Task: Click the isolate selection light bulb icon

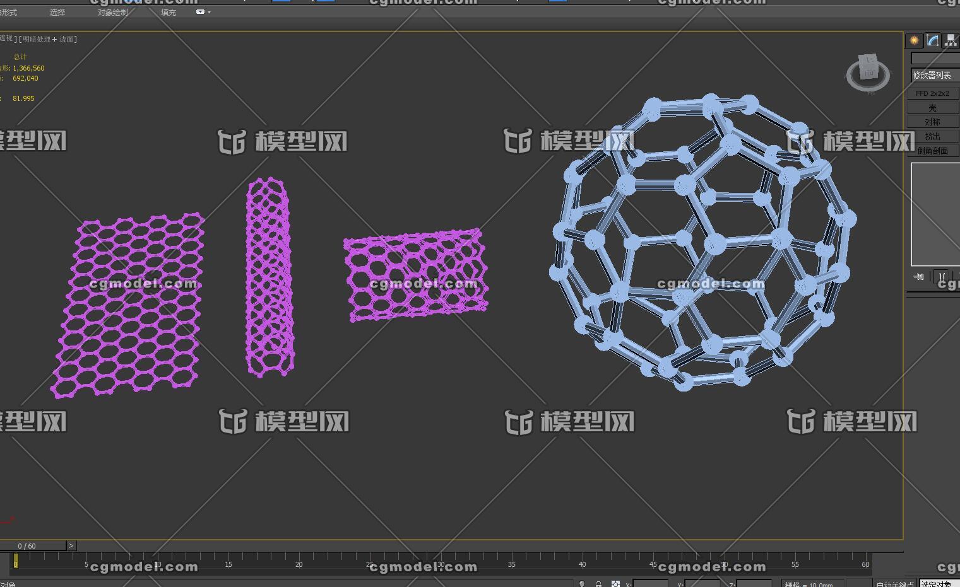Action: coord(582,584)
